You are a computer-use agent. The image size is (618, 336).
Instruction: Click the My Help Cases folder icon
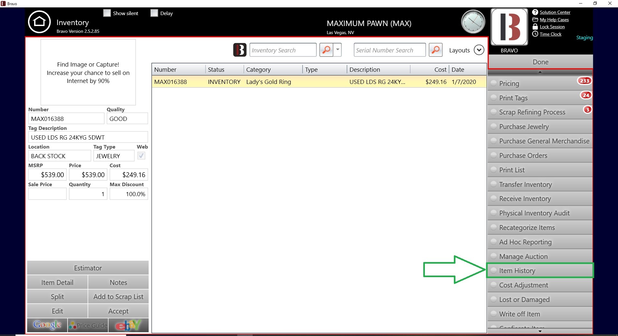535,20
